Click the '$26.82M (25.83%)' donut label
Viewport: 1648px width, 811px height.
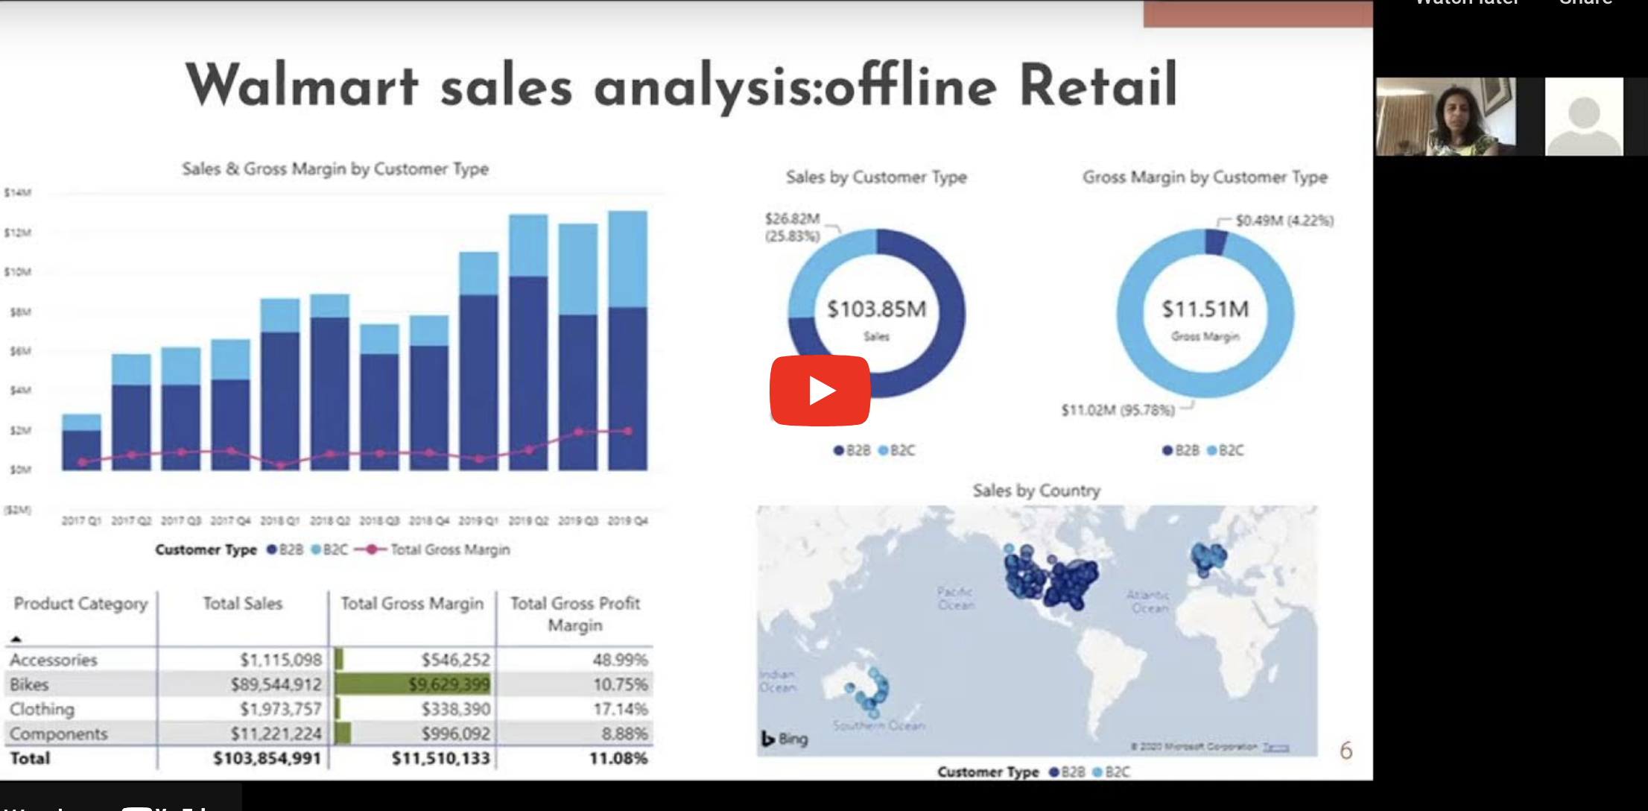(793, 227)
